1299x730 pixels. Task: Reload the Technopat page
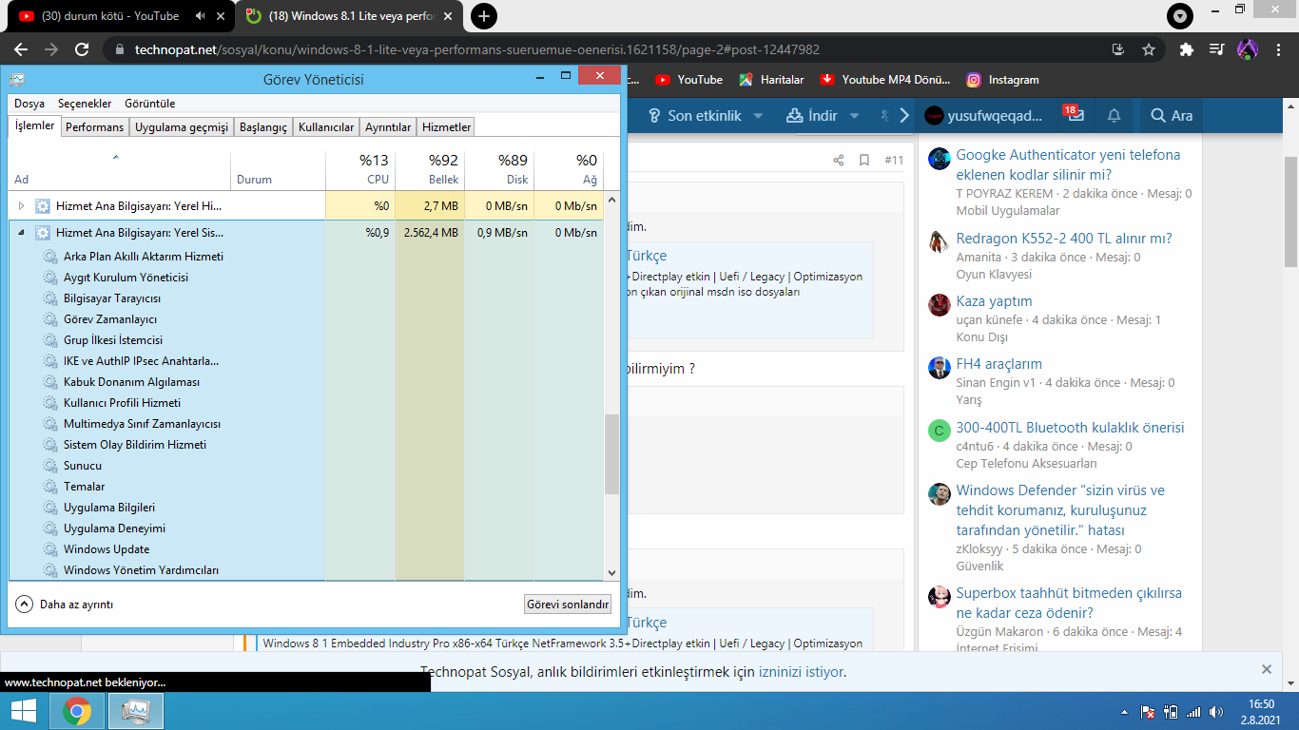(x=82, y=49)
